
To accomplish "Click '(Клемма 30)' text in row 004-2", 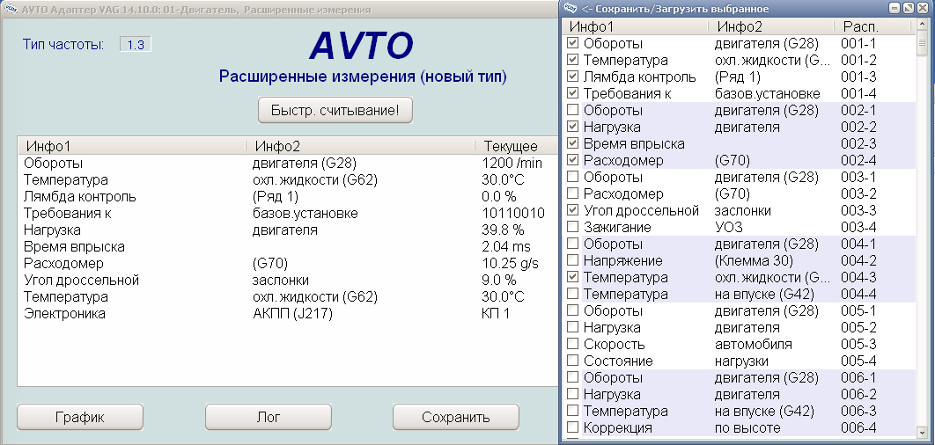I will click(754, 260).
